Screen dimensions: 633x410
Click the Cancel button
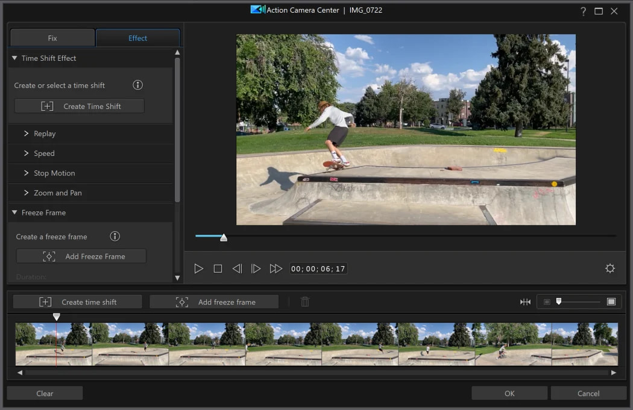click(x=588, y=393)
